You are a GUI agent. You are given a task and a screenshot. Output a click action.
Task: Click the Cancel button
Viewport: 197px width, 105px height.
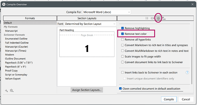[186, 99]
